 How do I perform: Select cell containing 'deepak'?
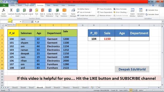[x=27, y=53]
